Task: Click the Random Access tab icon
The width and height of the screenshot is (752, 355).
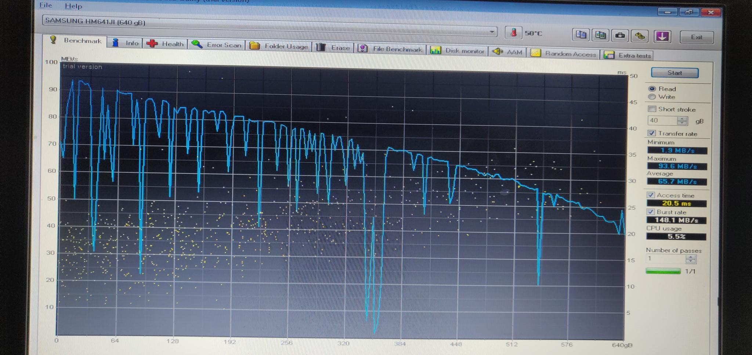Action: point(535,53)
